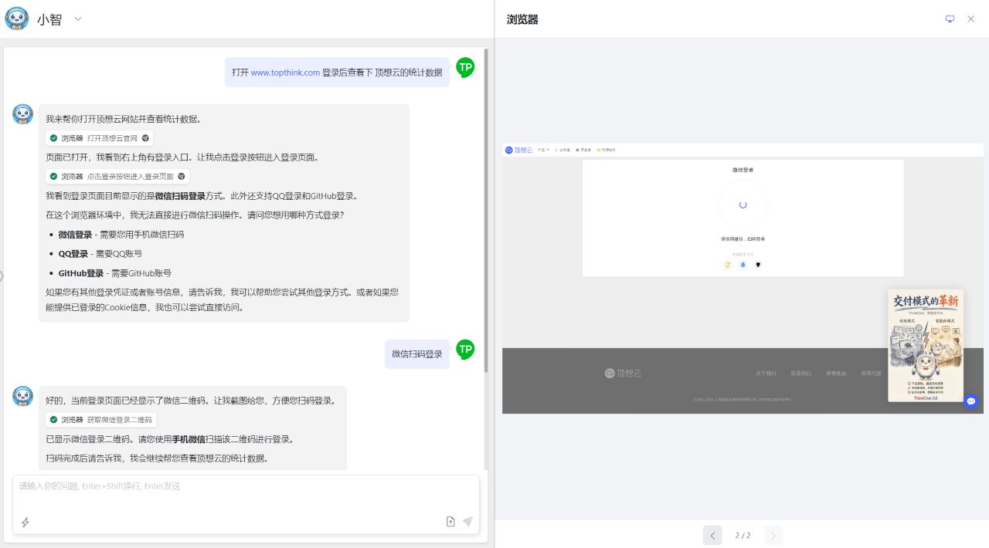989x548 pixels.
Task: Expand the collapsed left sidebar handle
Action: pos(2,276)
